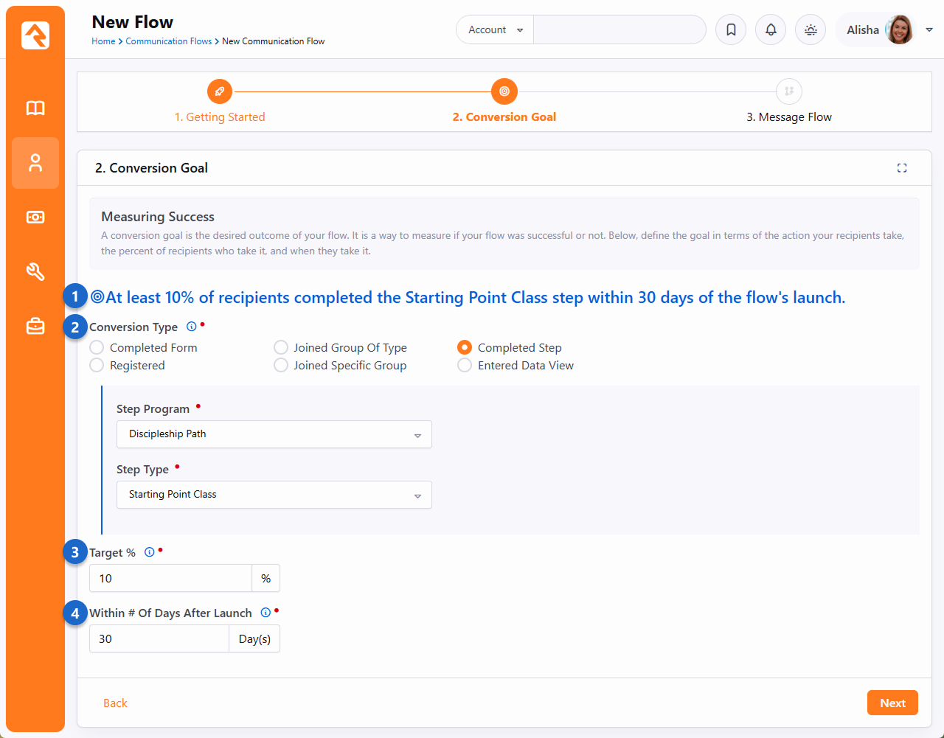
Task: Select the Joined Specific Group option
Action: pos(281,366)
